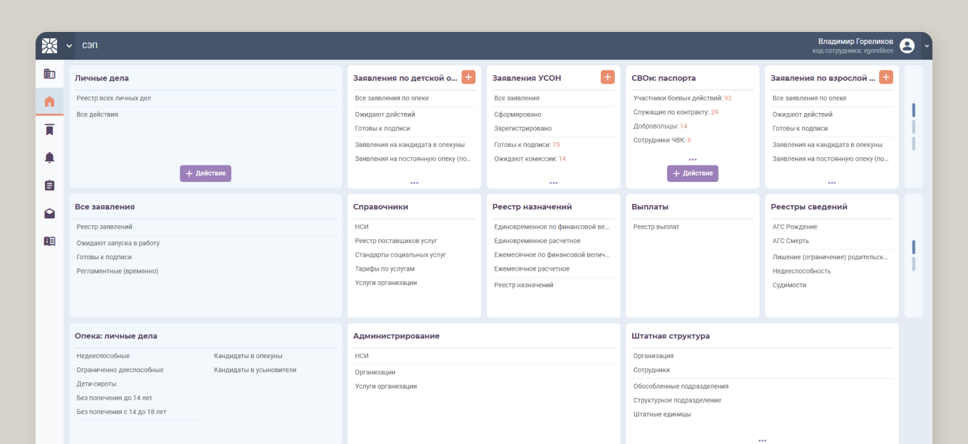Open the reference book icon in sidebar

tap(49, 241)
